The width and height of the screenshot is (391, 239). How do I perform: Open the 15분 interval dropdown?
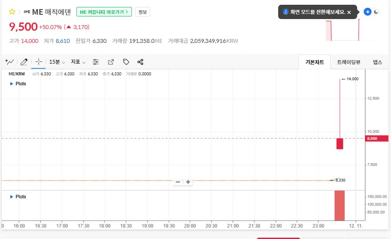(57, 62)
